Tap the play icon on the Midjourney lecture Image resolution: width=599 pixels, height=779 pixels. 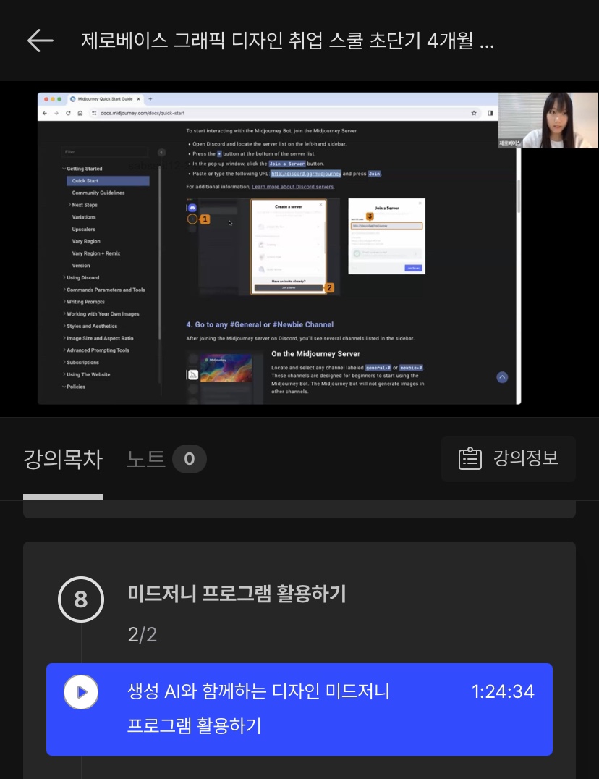tap(81, 691)
